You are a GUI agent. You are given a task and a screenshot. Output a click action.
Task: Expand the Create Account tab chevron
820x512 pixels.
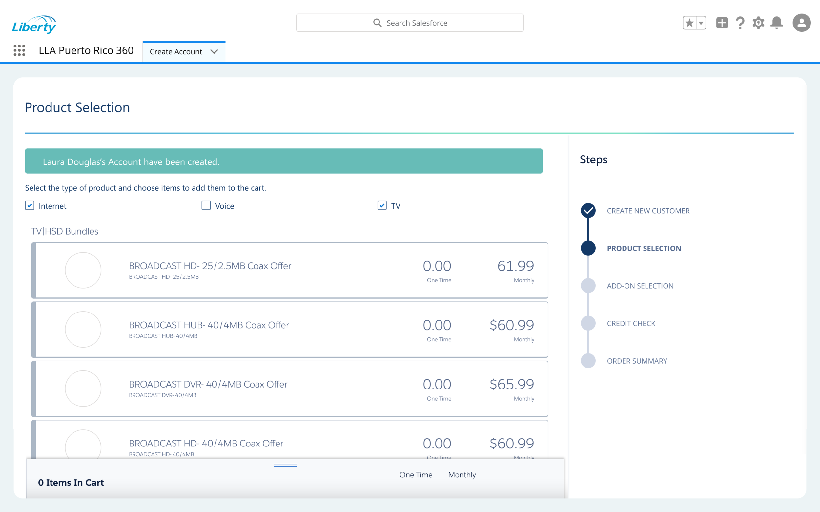click(x=214, y=52)
